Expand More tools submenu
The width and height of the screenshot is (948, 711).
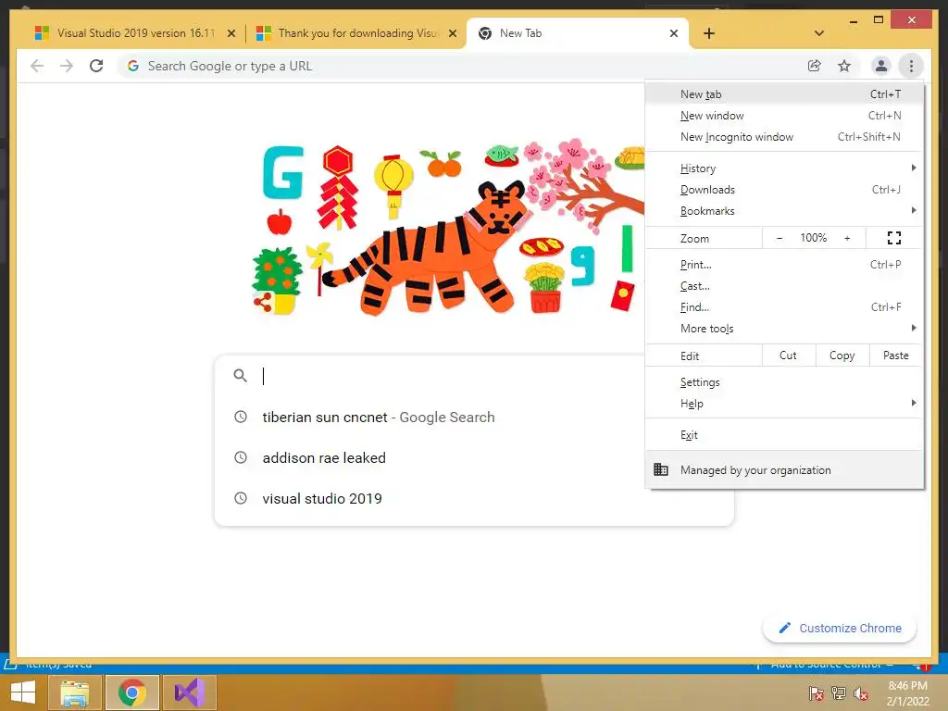coord(784,329)
